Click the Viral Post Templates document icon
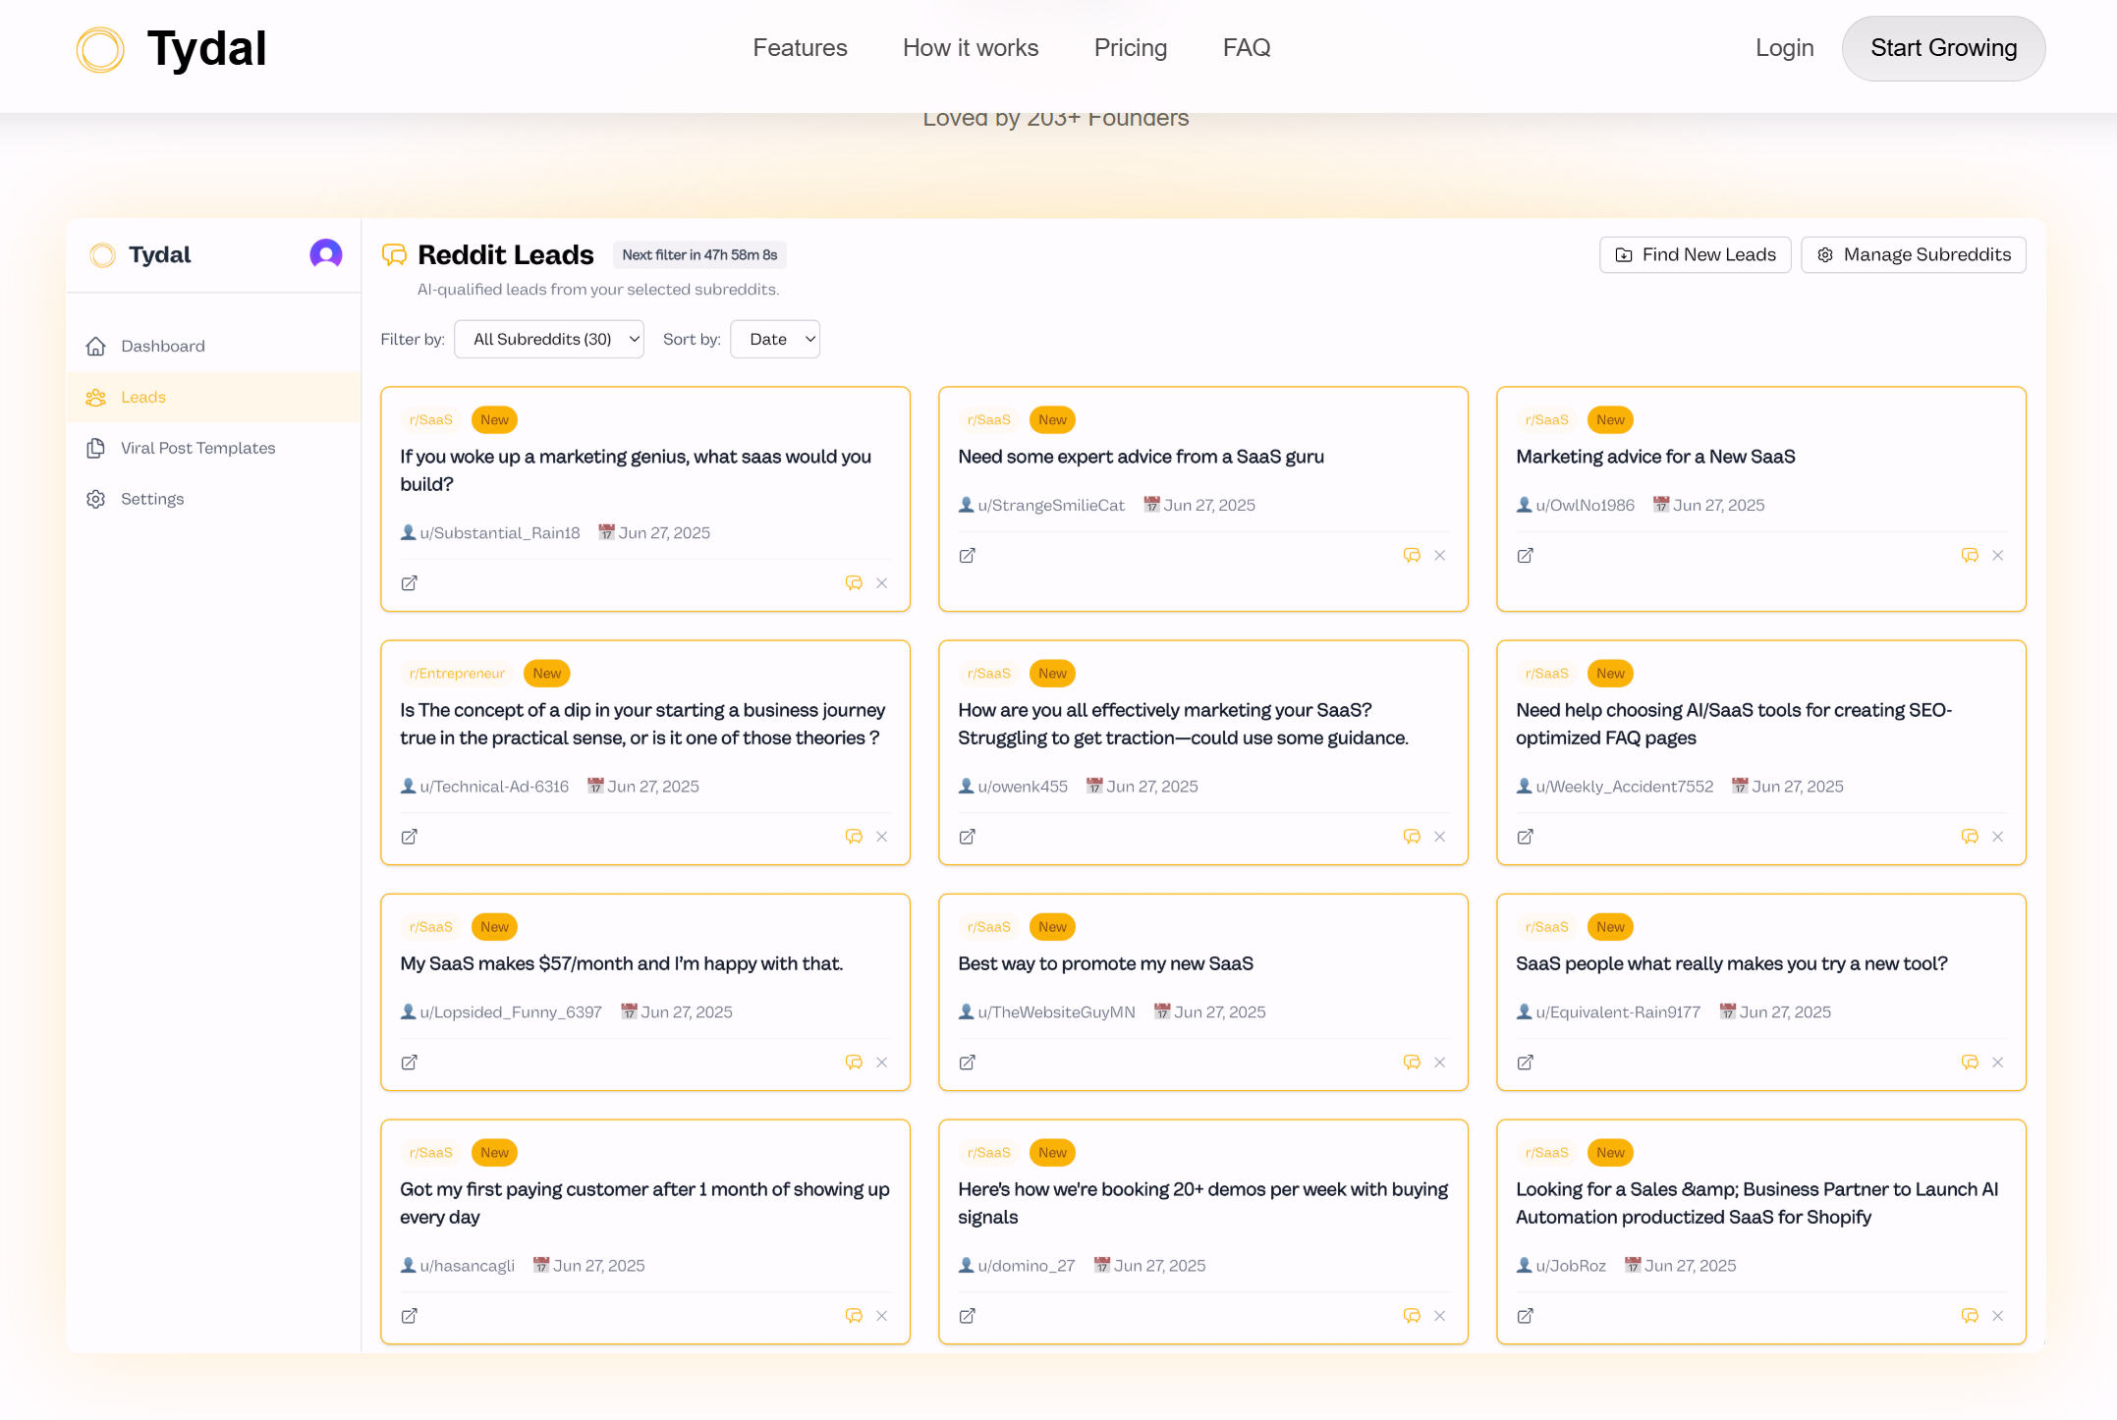2117x1420 pixels. [x=96, y=448]
